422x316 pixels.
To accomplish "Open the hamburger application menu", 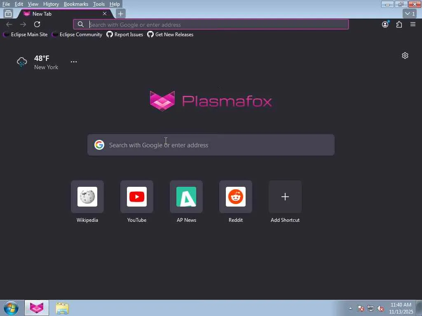I will click(x=413, y=24).
